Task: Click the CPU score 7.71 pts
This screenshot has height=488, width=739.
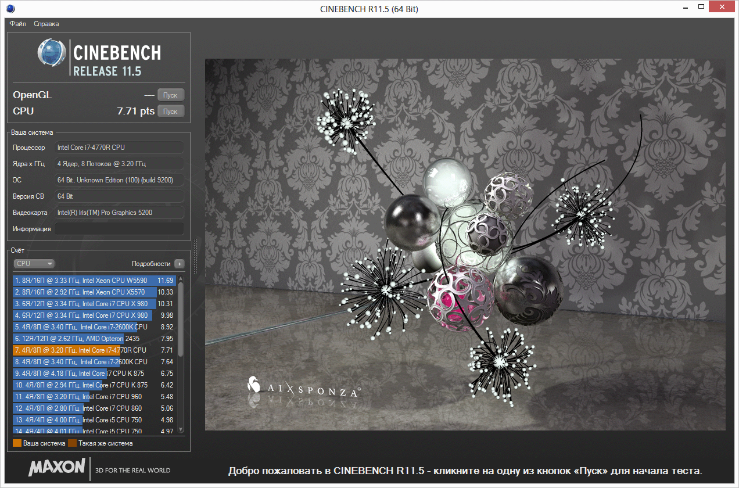Action: tap(135, 111)
